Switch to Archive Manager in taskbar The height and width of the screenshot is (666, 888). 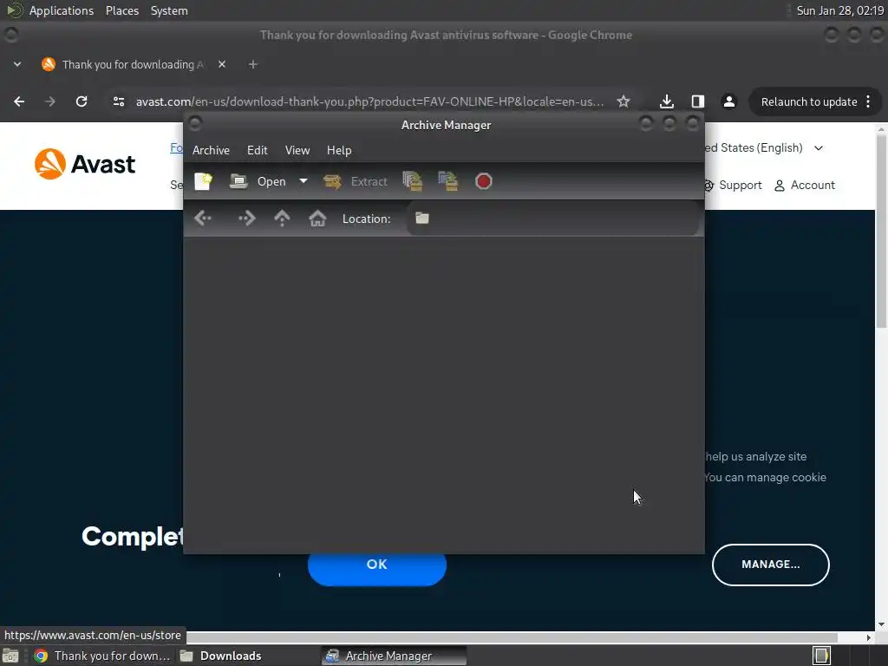click(394, 656)
